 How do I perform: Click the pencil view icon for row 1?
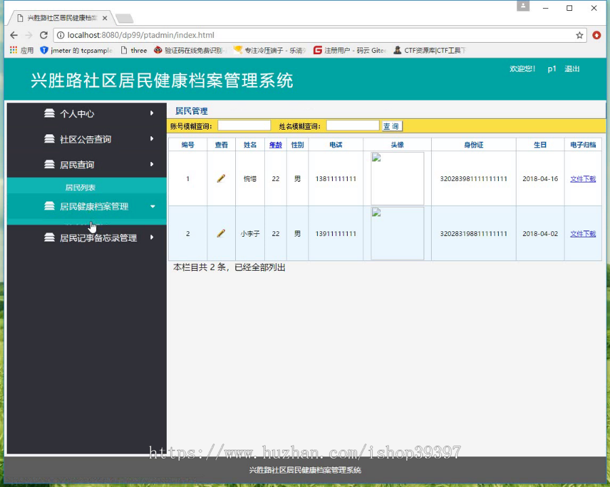pos(221,178)
